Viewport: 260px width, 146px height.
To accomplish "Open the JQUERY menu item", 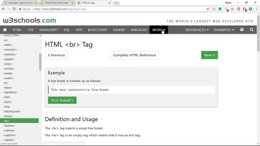I will pyautogui.click(x=119, y=30).
